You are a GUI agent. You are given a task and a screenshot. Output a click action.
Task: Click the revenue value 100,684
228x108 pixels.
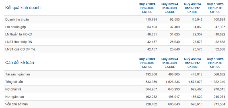[219, 20]
